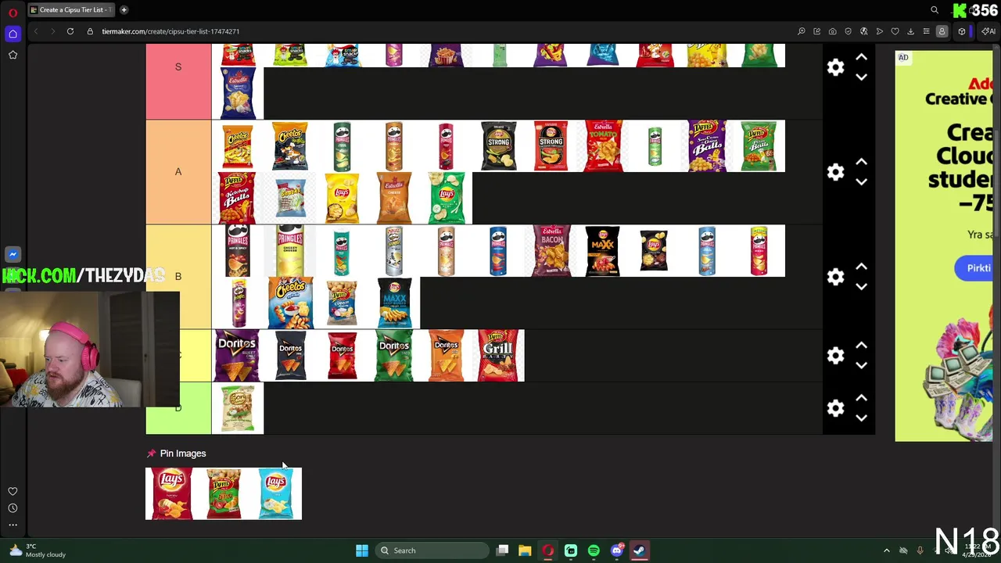Take snapshot with camera toolbar icon
1001x563 pixels.
tap(833, 31)
